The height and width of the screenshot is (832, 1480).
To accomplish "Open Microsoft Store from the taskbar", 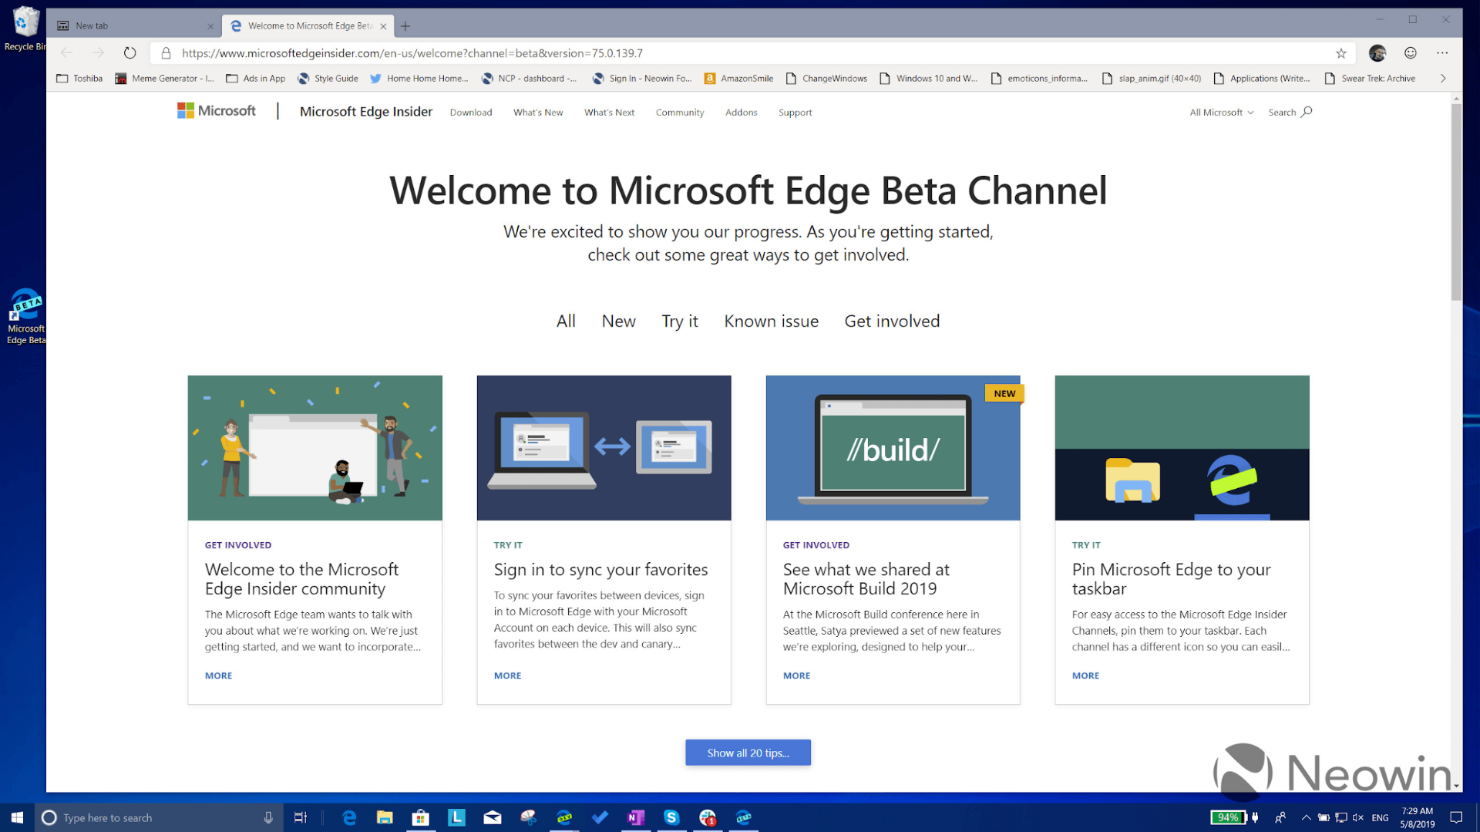I will [x=421, y=817].
